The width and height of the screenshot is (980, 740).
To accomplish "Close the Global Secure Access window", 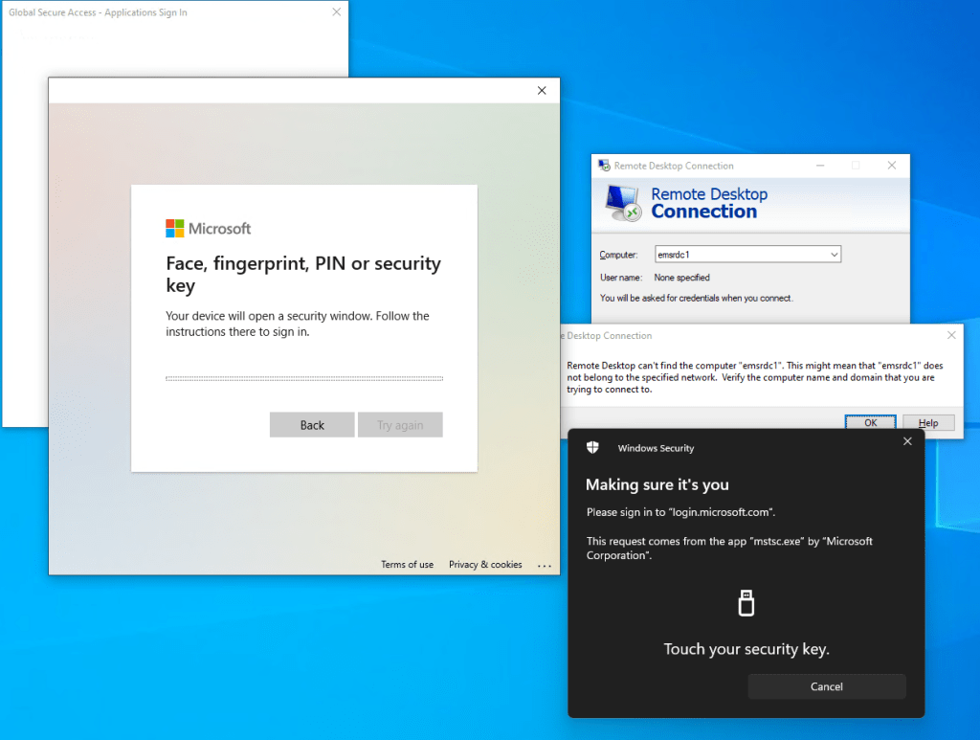I will [336, 12].
